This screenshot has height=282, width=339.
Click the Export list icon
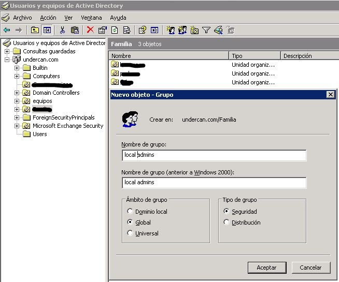[x=126, y=30]
